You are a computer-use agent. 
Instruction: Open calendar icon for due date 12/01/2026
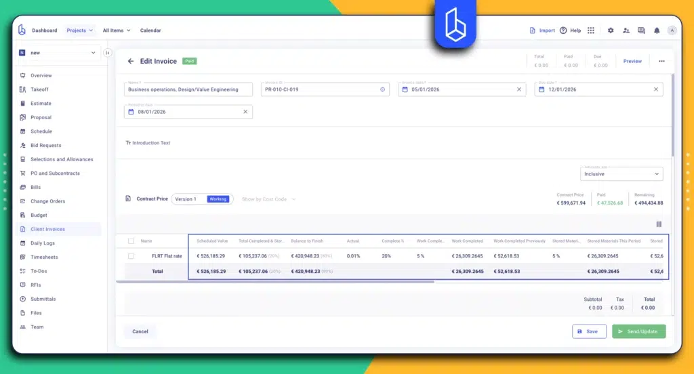tap(542, 89)
